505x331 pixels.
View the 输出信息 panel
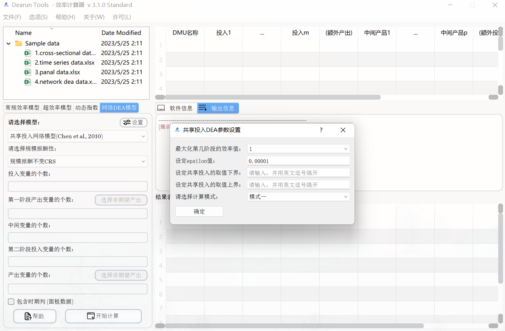point(218,108)
